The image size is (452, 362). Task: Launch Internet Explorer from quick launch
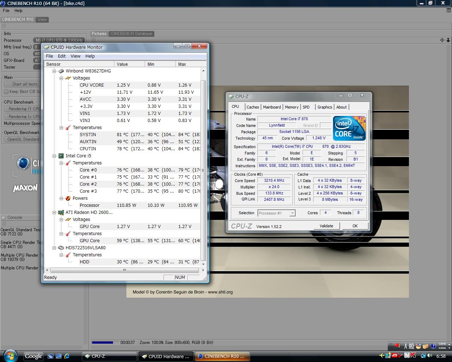(67, 356)
